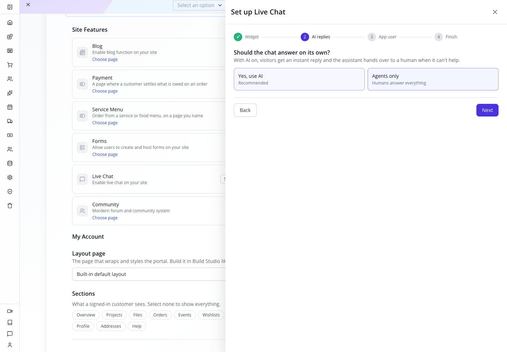Toggle the Projects section chip

[114, 315]
